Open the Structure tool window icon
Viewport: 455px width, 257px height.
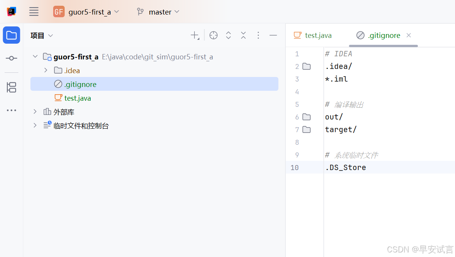click(x=11, y=87)
